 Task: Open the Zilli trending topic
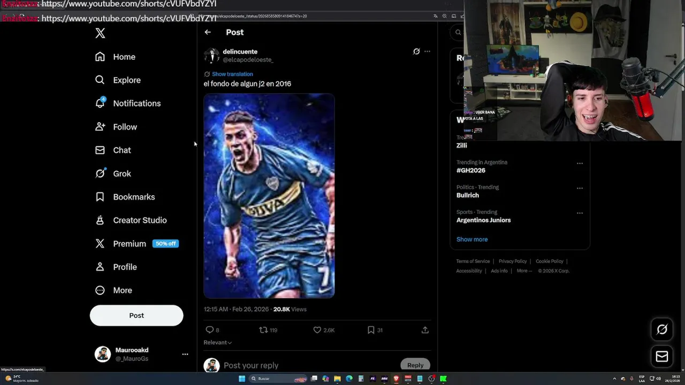tap(462, 145)
